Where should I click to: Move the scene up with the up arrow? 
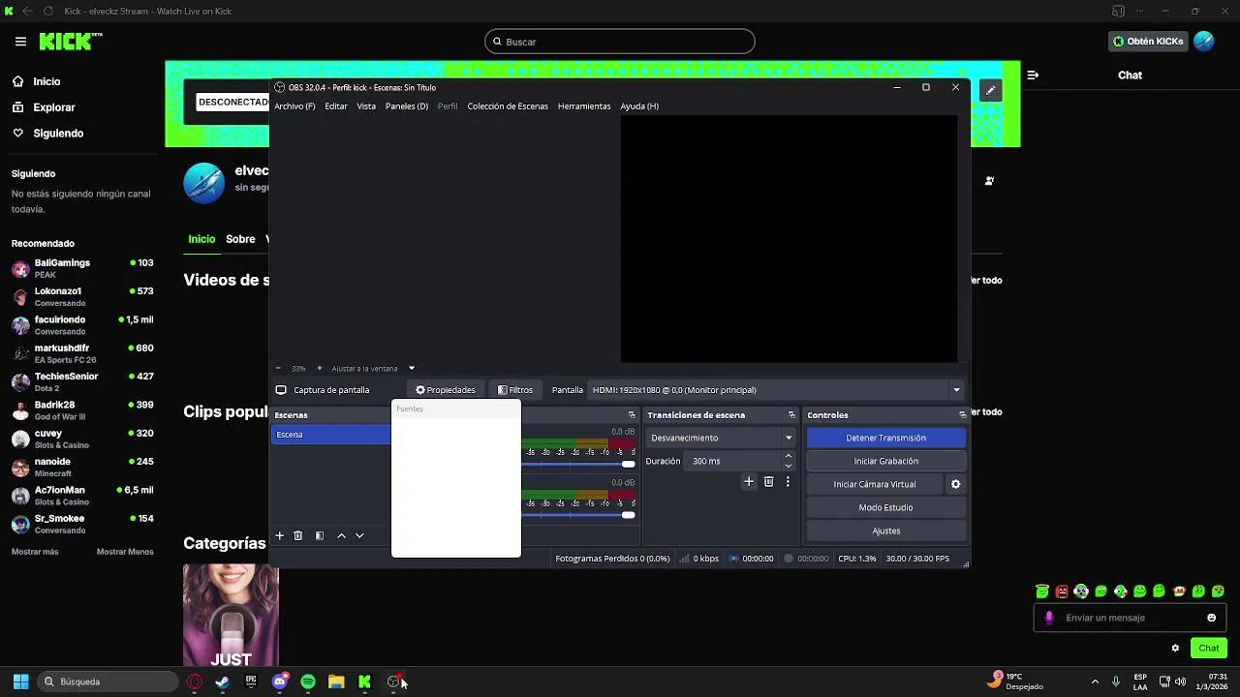(x=341, y=535)
